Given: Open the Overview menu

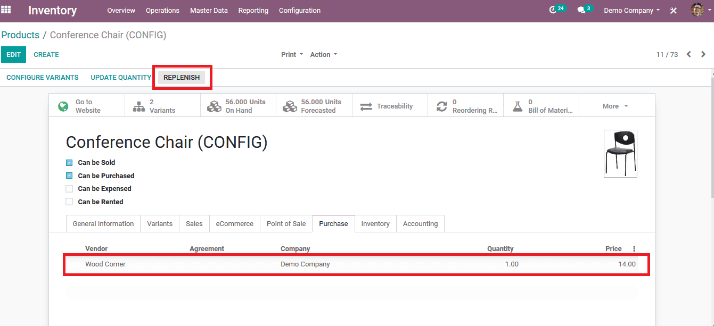Looking at the screenshot, I should click(x=121, y=10).
